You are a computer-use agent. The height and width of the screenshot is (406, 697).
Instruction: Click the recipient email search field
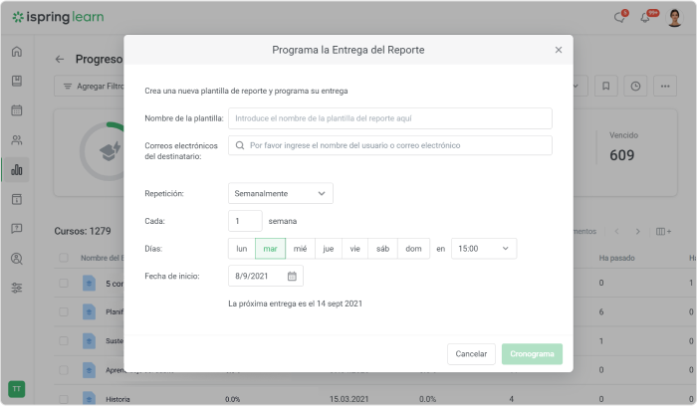pos(390,145)
